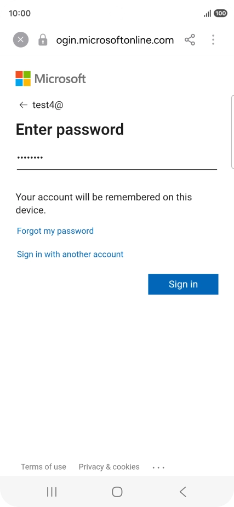The image size is (234, 507).
Task: Tap the Android back navigation button
Action: tap(183, 492)
